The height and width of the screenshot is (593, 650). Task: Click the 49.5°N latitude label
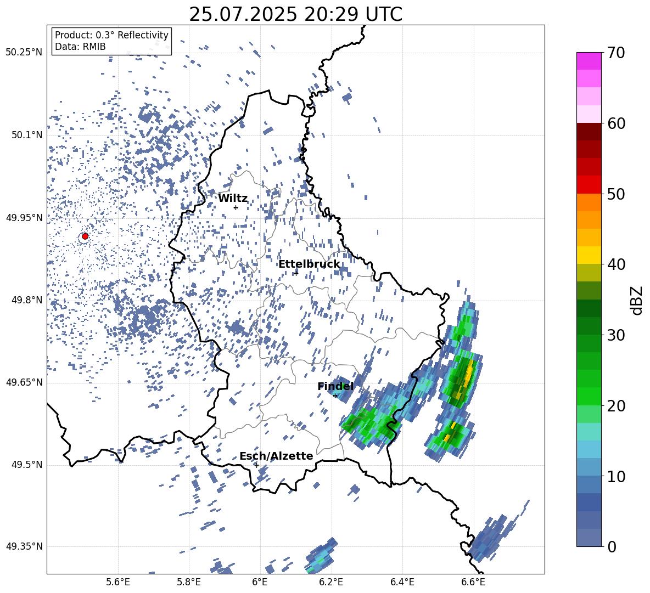(x=26, y=465)
